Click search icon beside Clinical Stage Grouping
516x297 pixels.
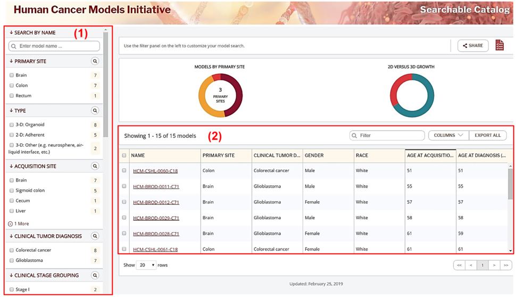95,275
